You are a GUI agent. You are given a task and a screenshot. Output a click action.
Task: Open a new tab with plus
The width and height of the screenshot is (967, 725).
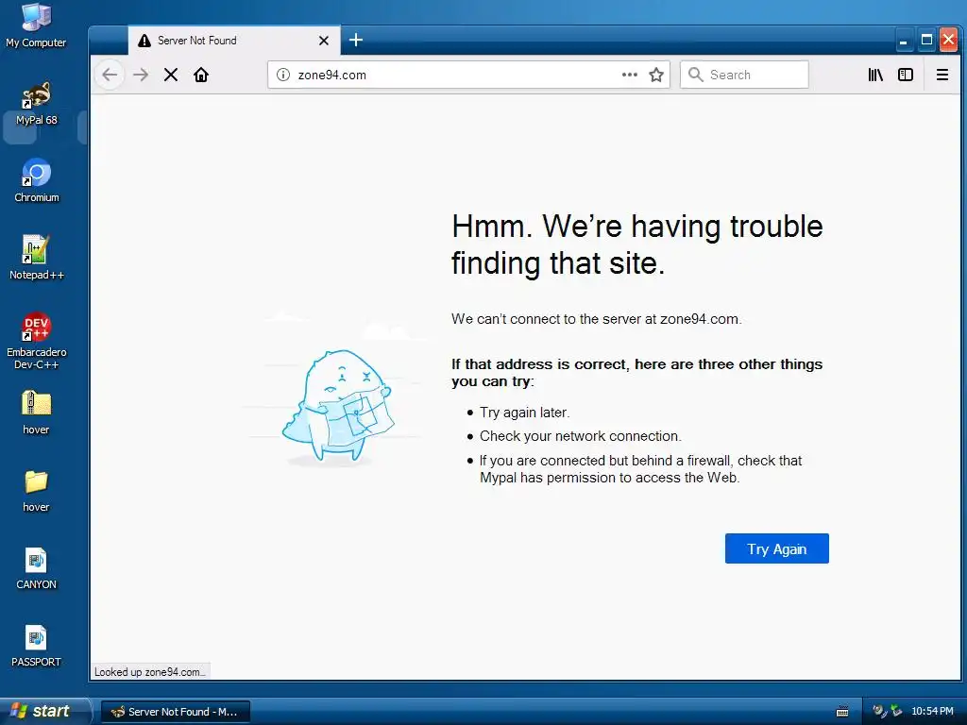pyautogui.click(x=356, y=40)
